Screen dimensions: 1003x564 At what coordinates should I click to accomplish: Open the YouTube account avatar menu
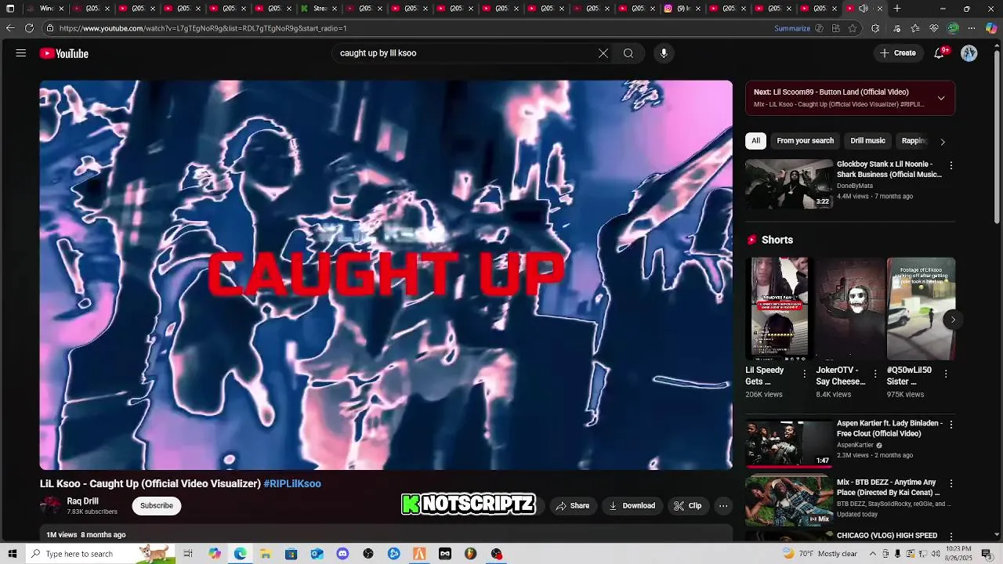[x=969, y=53]
